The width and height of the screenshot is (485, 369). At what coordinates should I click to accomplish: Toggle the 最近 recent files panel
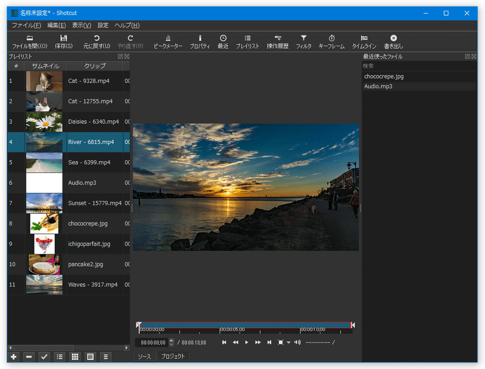click(x=223, y=42)
